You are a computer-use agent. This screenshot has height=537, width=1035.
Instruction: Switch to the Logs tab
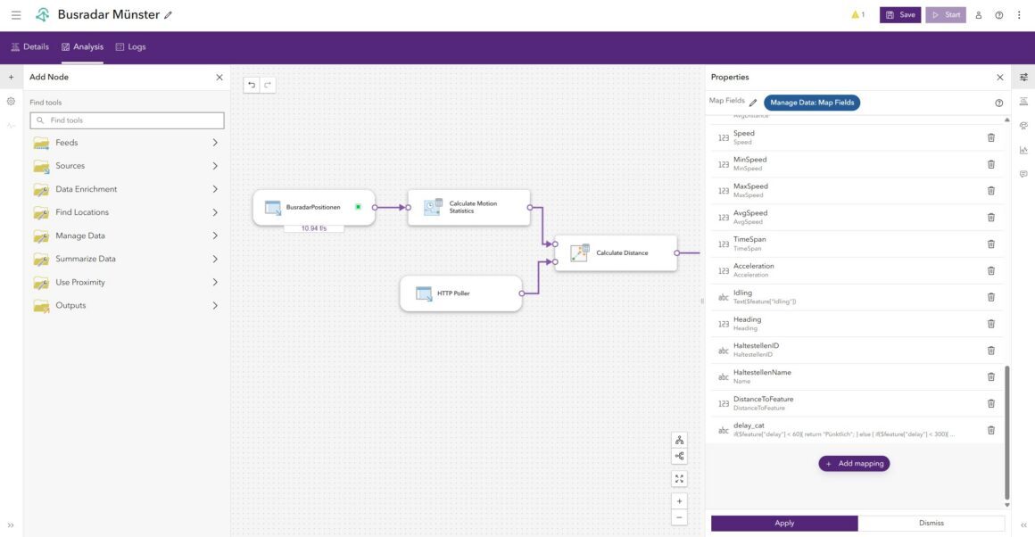click(130, 47)
